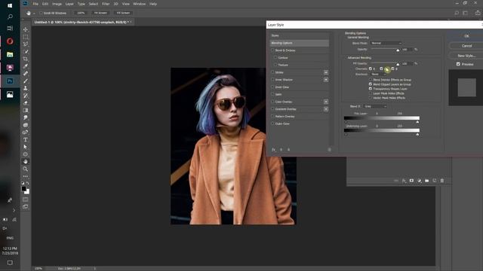Enable Inner Shadow style checkbox
This screenshot has height=271, width=483.
272,80
